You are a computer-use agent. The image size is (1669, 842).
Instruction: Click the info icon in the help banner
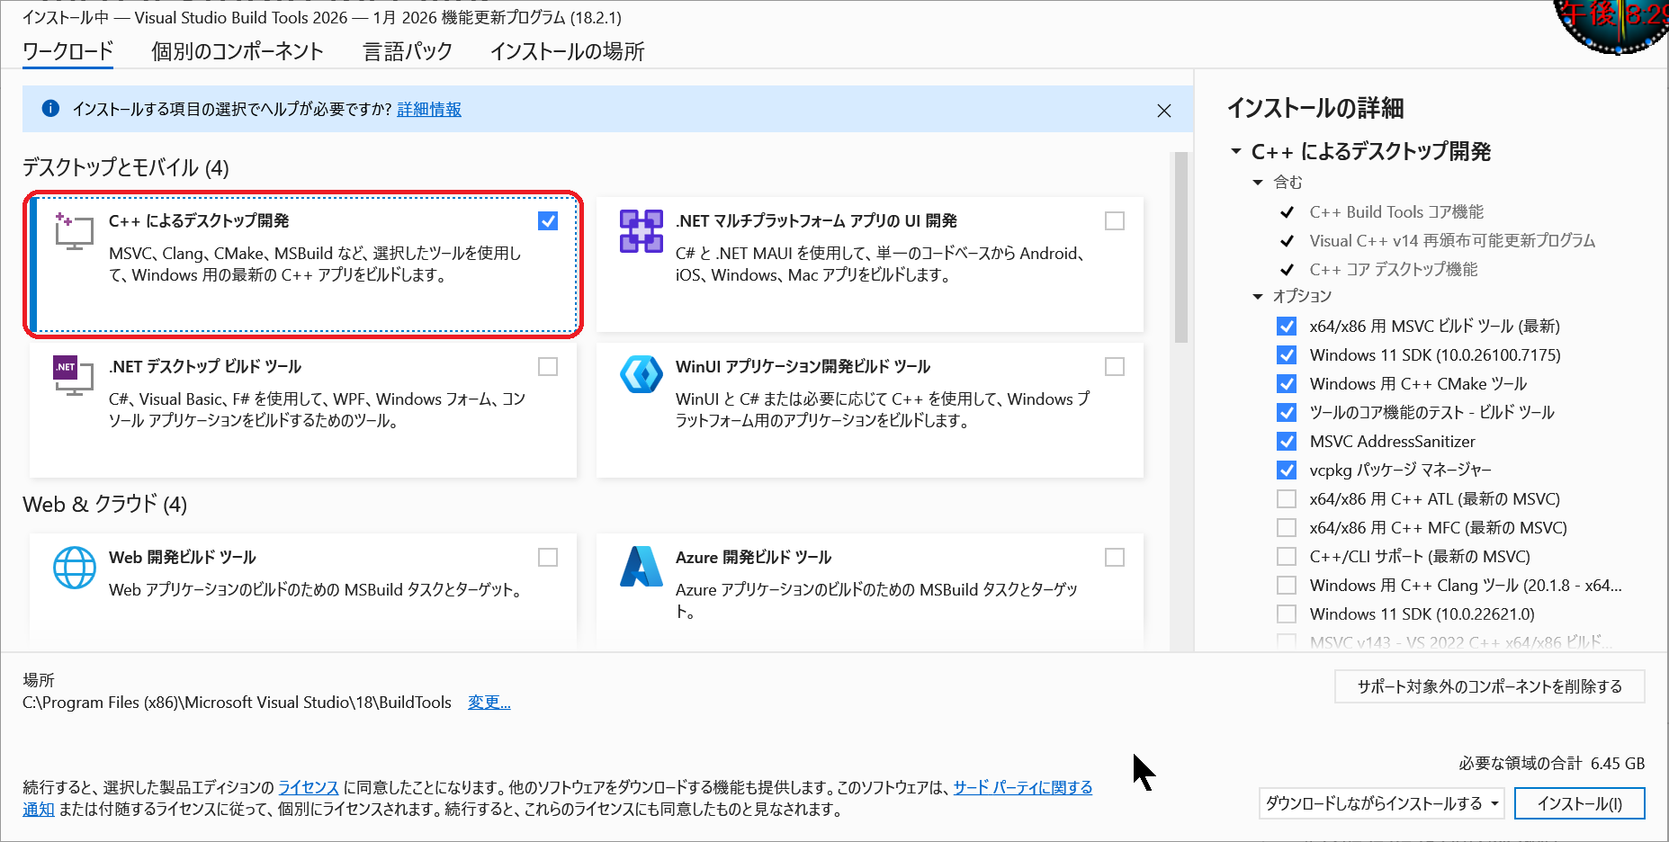tap(50, 108)
